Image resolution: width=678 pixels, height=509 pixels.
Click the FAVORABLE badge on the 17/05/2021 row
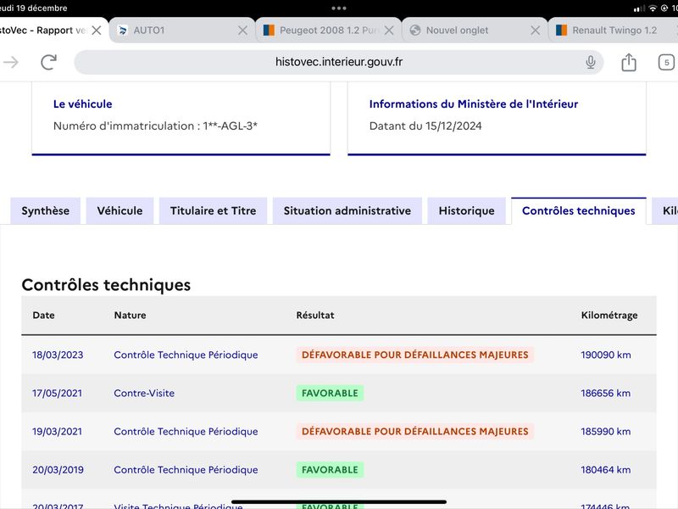pos(330,393)
